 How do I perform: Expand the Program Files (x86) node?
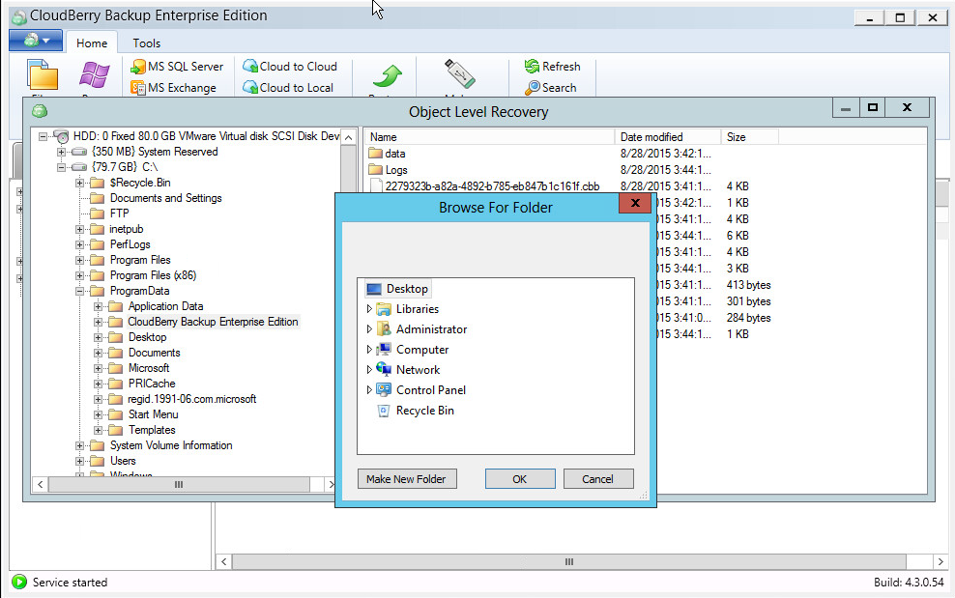[x=80, y=275]
